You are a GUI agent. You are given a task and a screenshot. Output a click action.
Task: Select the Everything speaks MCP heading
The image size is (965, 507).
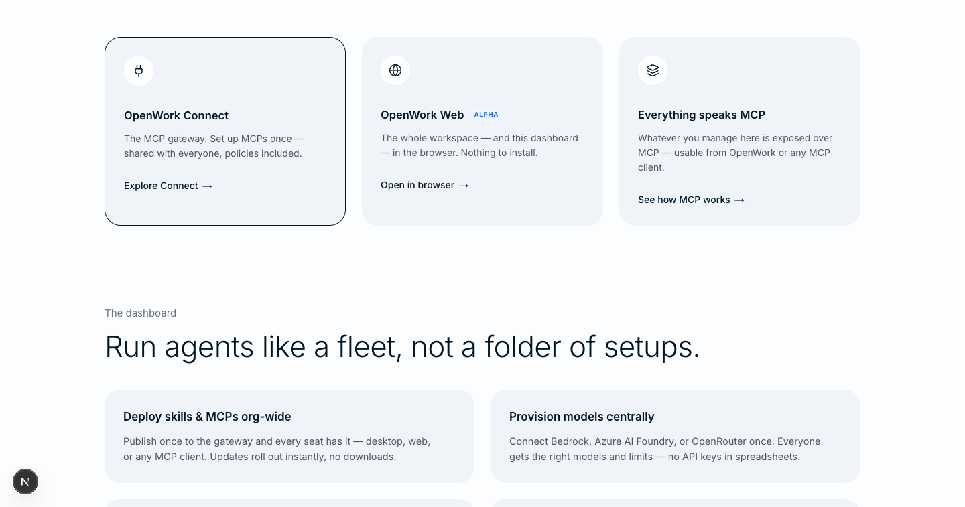click(702, 115)
